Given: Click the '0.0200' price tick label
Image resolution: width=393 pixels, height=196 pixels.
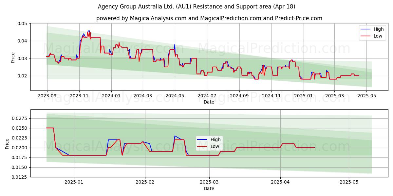Looking at the screenshot, I should (19, 148).
